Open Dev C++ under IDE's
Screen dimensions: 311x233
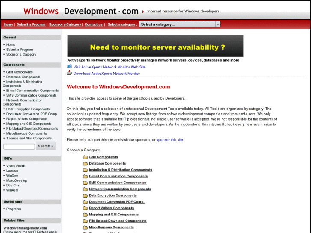click(13, 185)
